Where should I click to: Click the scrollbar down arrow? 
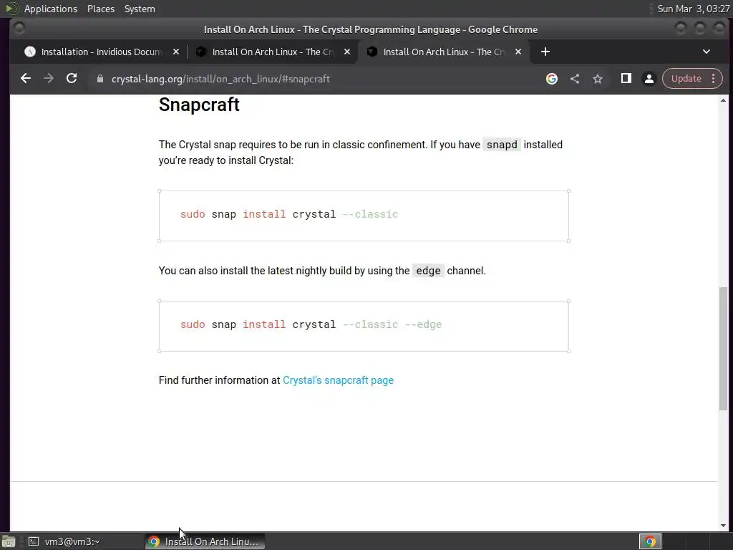pyautogui.click(x=723, y=526)
